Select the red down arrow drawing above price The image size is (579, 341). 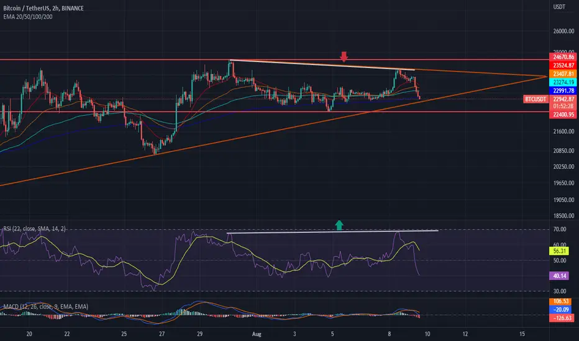[x=344, y=56]
